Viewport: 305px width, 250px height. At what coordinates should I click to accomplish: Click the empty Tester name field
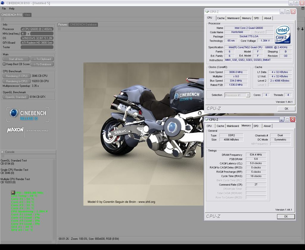[37, 47]
